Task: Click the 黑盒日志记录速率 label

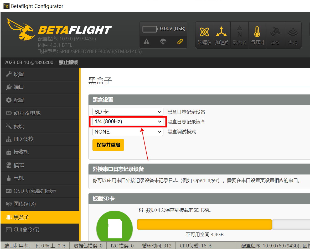Action: click(187, 122)
